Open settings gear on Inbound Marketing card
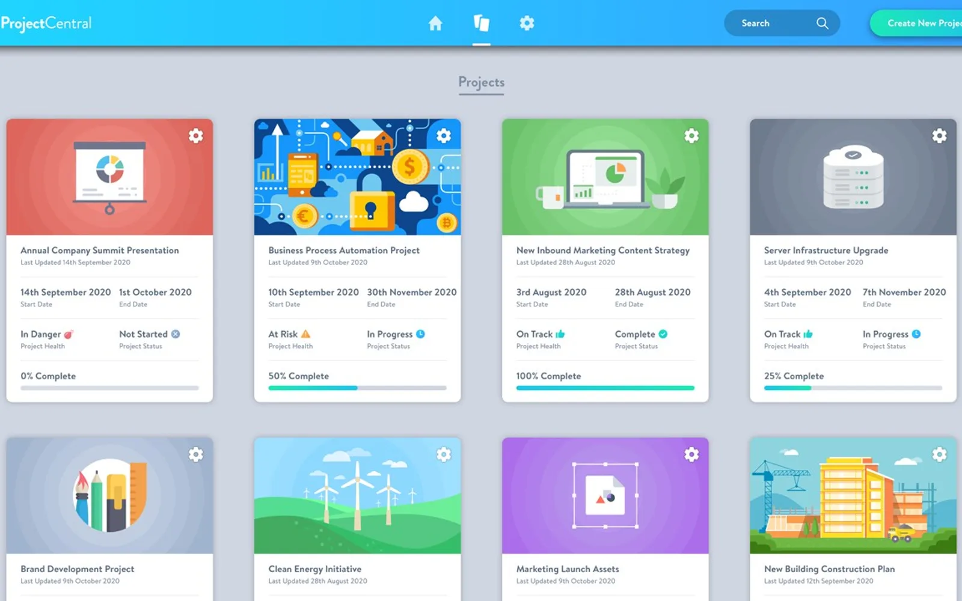 [691, 136]
